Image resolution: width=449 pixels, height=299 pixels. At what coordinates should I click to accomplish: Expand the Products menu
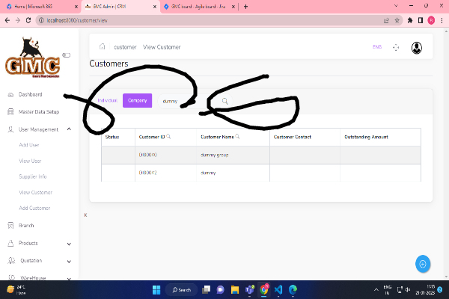[x=69, y=243]
